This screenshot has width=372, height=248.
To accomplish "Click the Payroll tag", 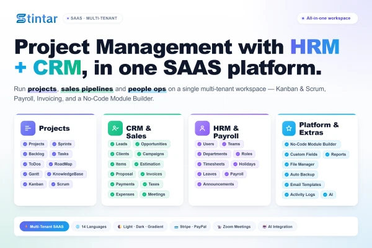I will pyautogui.click(x=234, y=174).
